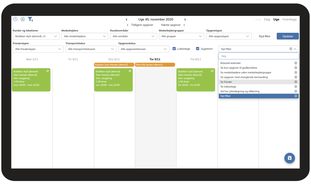Go to next week arrow

[x=185, y=19]
